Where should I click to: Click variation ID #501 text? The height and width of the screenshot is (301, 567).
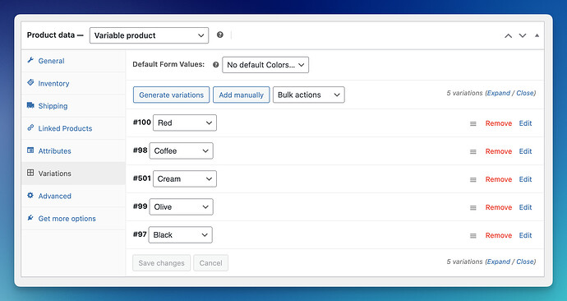point(141,178)
